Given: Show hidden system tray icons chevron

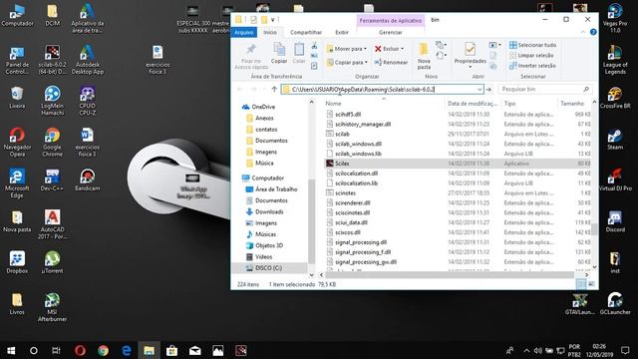Looking at the screenshot, I should [526, 350].
